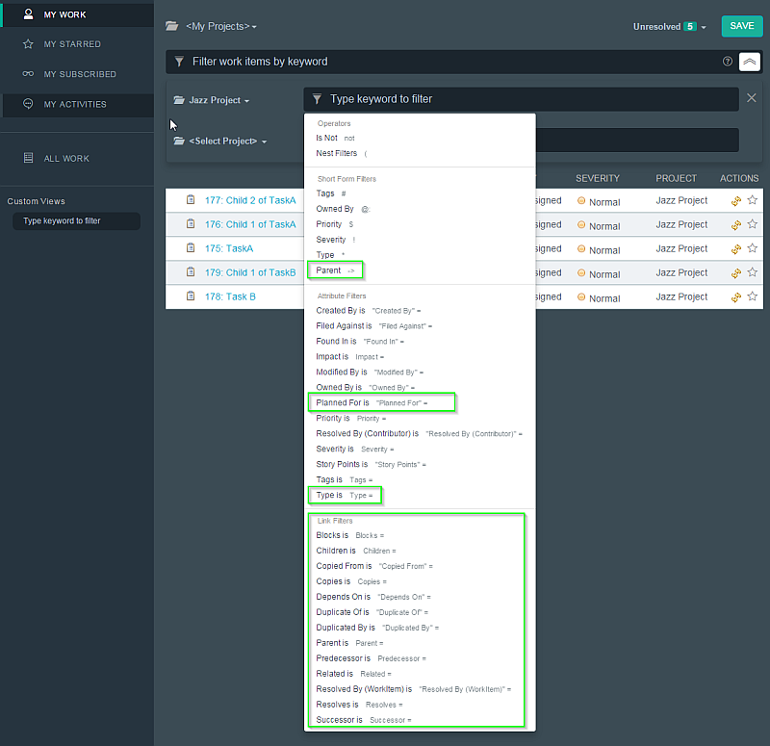
Task: Open work item 176: Child 1 of TaskA
Action: (250, 224)
